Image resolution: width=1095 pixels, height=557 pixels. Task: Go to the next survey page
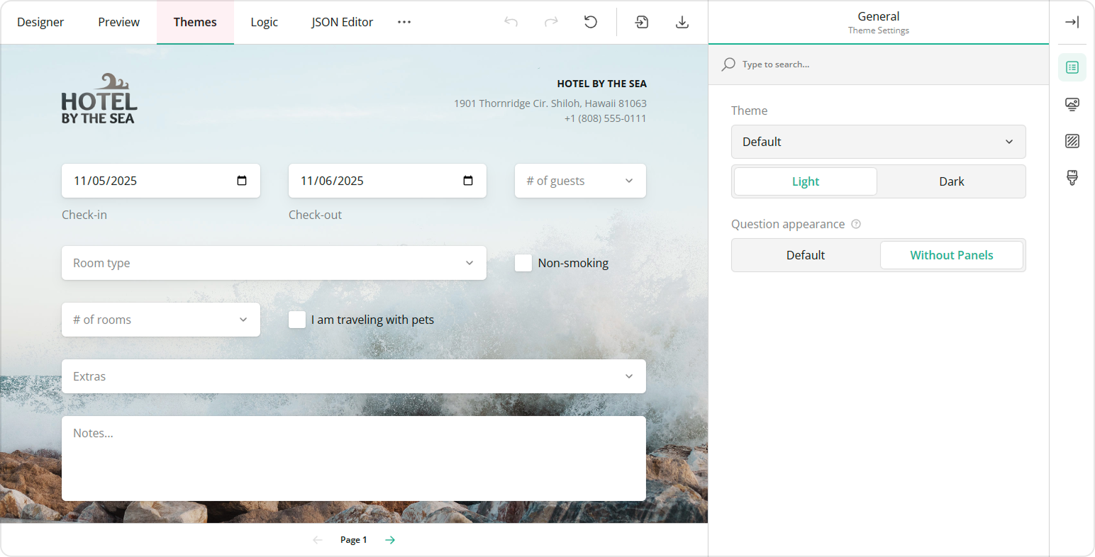click(389, 539)
